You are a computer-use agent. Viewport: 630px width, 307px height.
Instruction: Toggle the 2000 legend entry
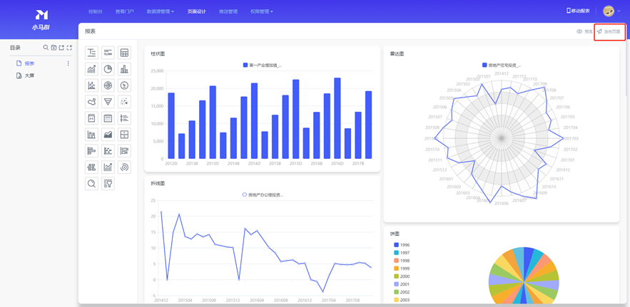point(402,276)
